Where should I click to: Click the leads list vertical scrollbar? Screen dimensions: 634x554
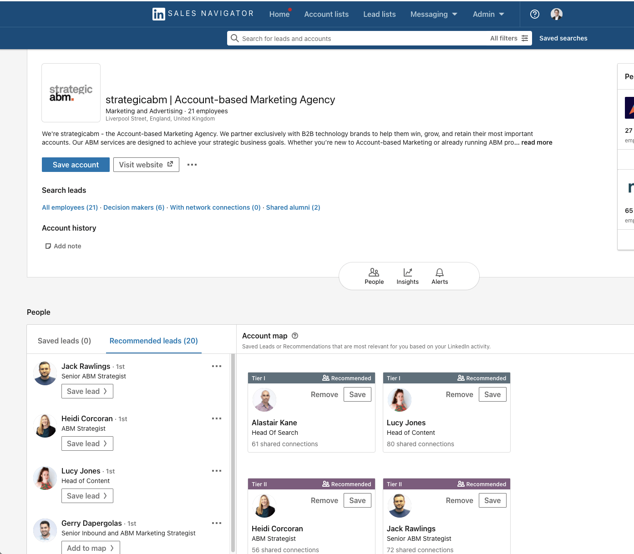233,453
